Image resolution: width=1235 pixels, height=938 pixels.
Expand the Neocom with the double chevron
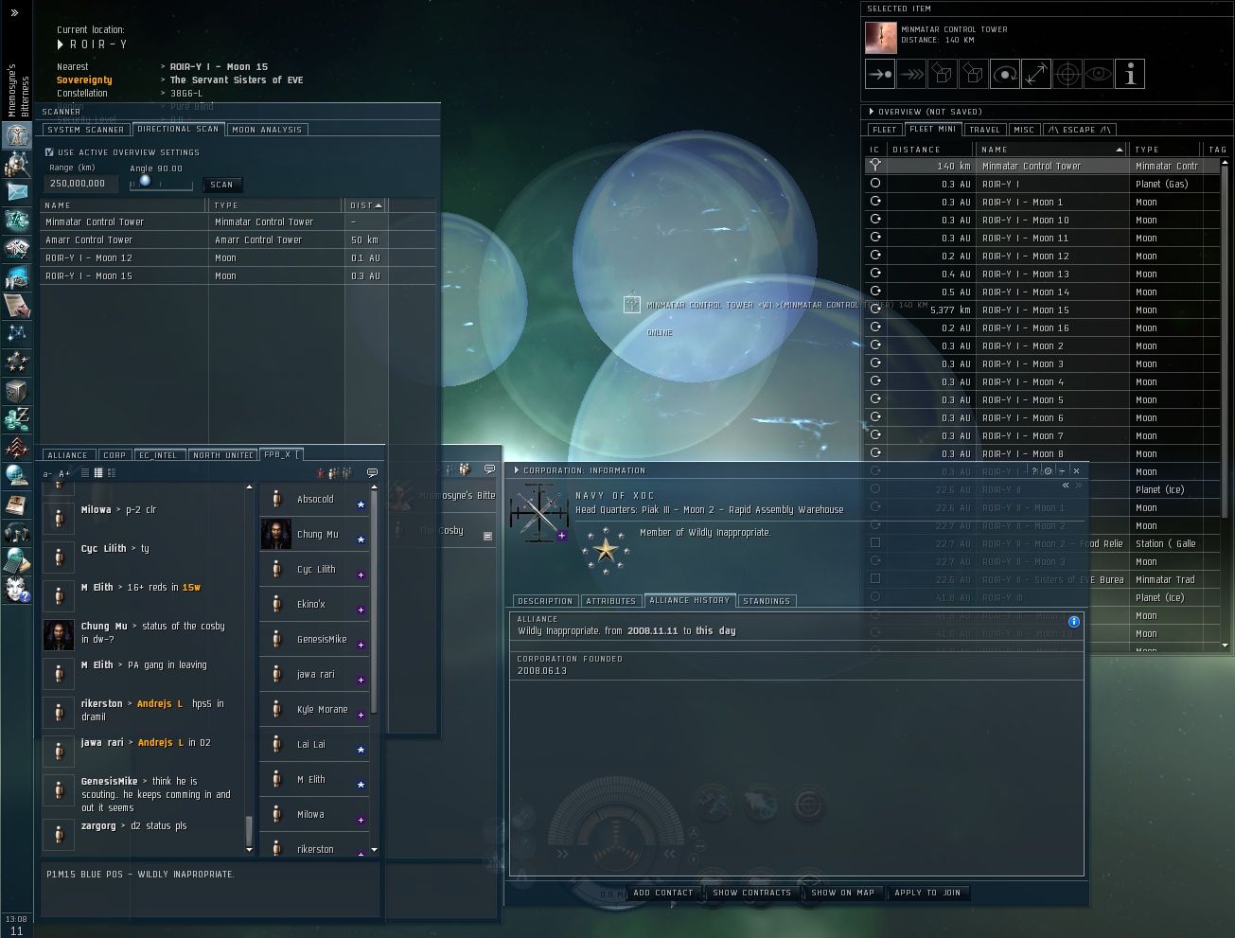click(x=14, y=12)
